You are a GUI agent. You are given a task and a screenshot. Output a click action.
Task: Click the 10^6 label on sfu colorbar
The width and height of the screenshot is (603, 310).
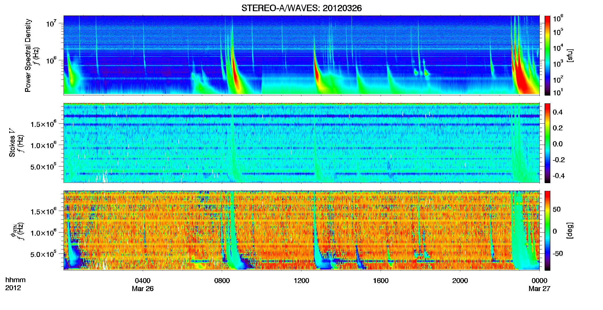point(558,19)
